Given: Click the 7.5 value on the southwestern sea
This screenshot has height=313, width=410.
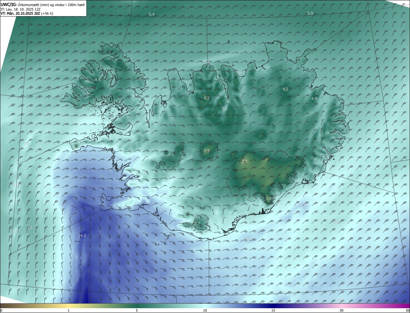Looking at the screenshot, I should coord(29,228).
